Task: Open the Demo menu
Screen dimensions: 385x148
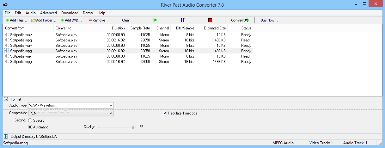Action: tap(88, 13)
